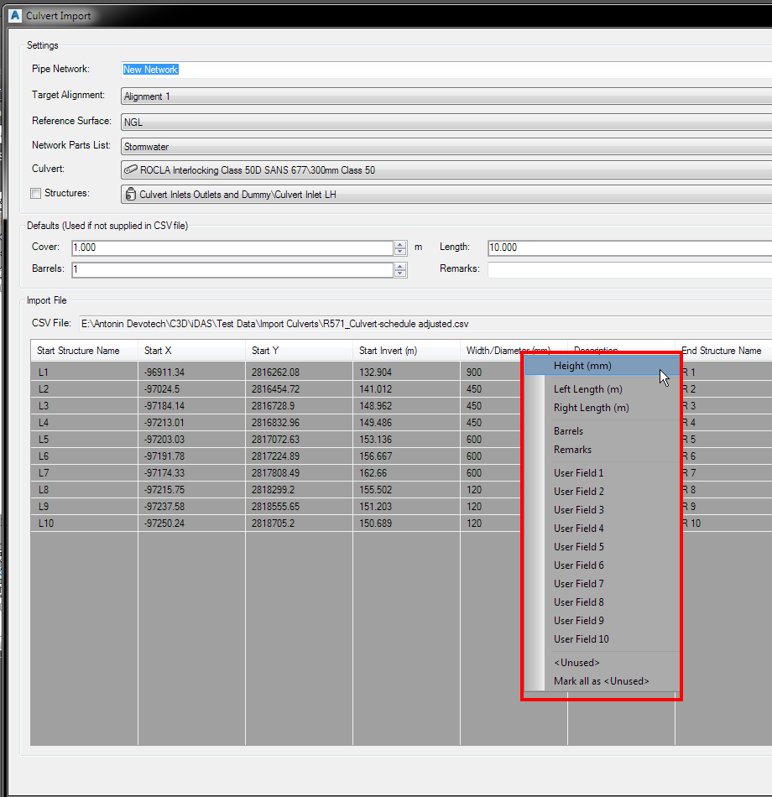Viewport: 772px width, 797px height.
Task: Select cell L5 in Start Structure Name
Action: (x=85, y=439)
